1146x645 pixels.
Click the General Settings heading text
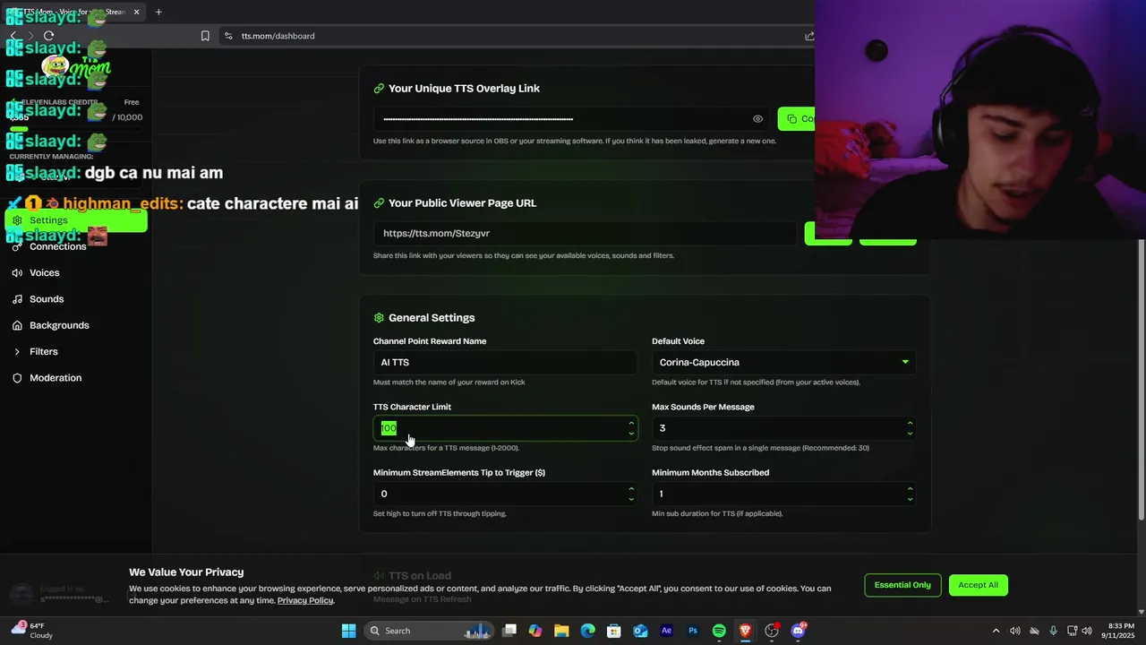[432, 318]
